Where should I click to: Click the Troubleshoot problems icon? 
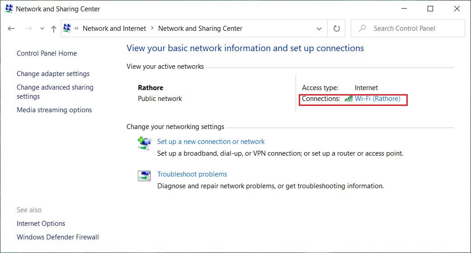pos(144,176)
